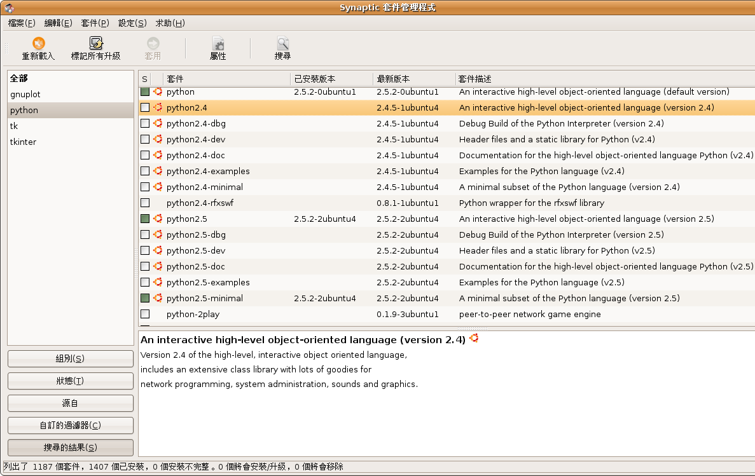Screen dimensions: 755x476
Task: Click Ubuntu support icon of python2.4-minimal row
Action: 158,187
